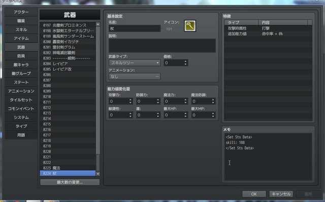Select weapon 0205 レイピア改
Viewport: 325px width, 202px height.
pyautogui.click(x=68, y=69)
